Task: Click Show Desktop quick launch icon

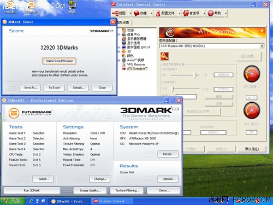Action: pyautogui.click(x=38, y=201)
